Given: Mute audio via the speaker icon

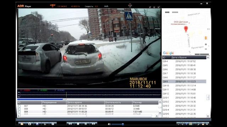Looking at the screenshot, I should tap(109, 124).
